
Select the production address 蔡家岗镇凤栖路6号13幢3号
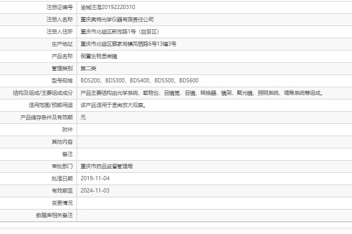coord(144,44)
